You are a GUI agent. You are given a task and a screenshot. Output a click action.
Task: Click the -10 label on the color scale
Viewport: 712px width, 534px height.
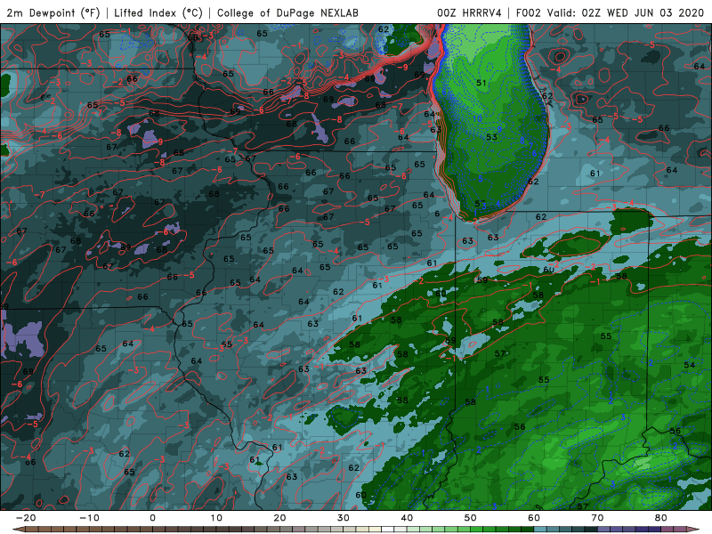[89, 518]
